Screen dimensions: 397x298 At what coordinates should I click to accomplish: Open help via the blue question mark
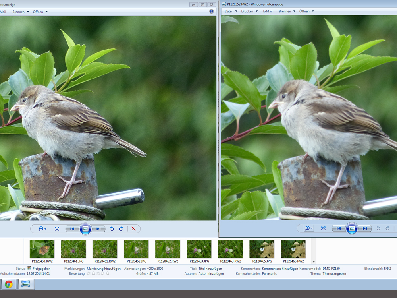[x=212, y=12]
